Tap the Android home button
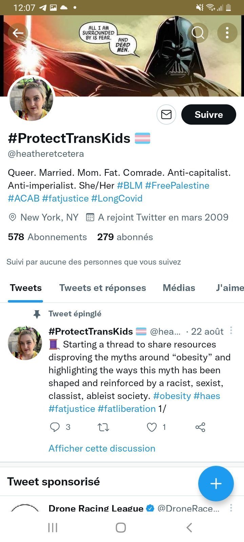Viewport: 244px width, 542px height. 121,527
